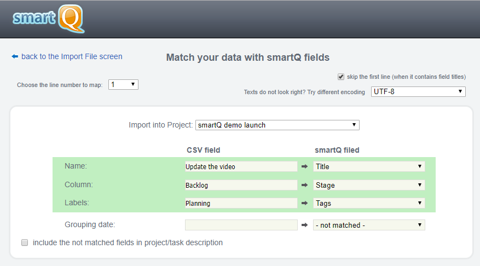This screenshot has height=266, width=480.
Task: Open the Title smartQ field dropdown
Action: pyautogui.click(x=369, y=166)
